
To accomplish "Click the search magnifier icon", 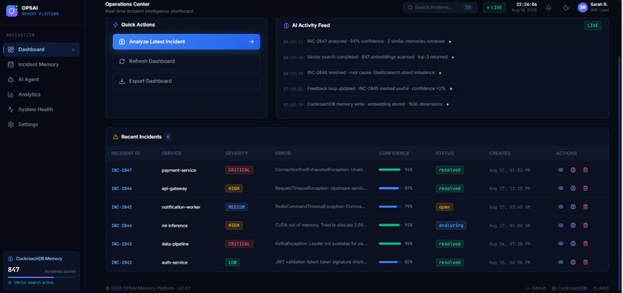I will pyautogui.click(x=410, y=8).
